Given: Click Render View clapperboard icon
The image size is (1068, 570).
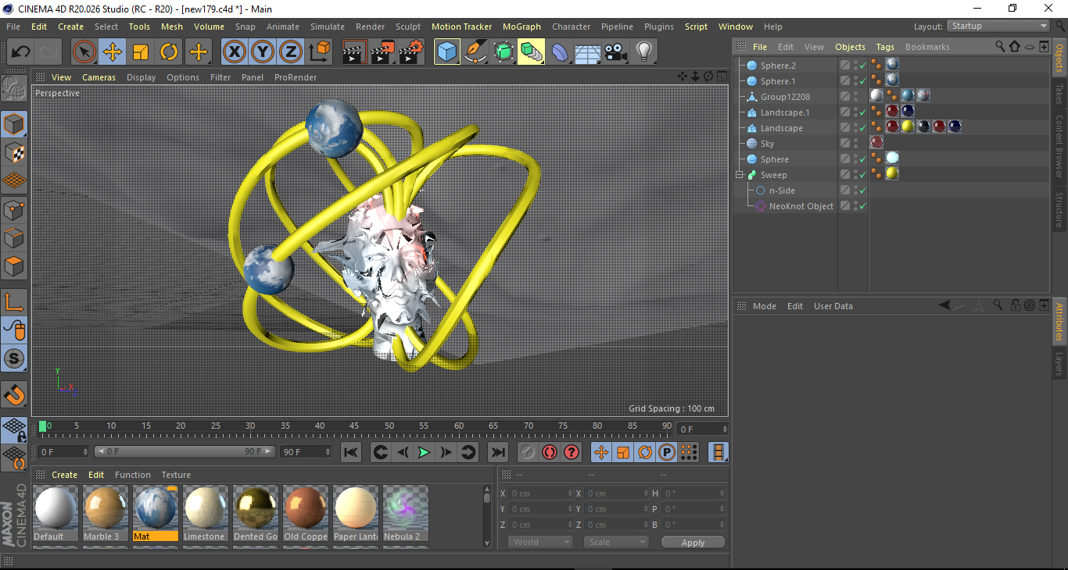Looking at the screenshot, I should coord(354,52).
